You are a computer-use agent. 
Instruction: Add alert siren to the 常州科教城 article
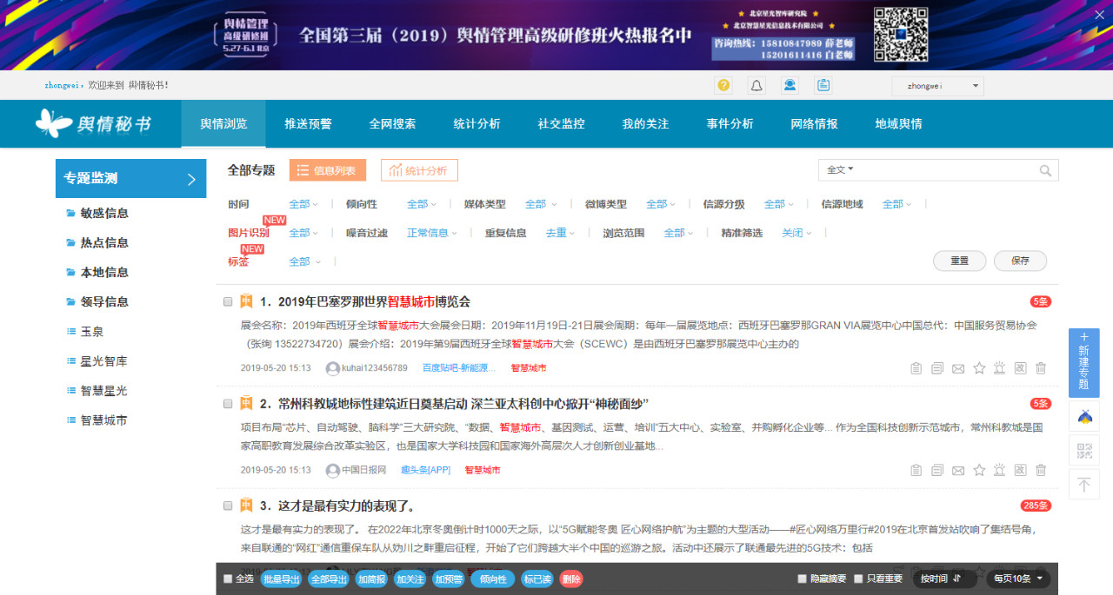pos(1000,470)
